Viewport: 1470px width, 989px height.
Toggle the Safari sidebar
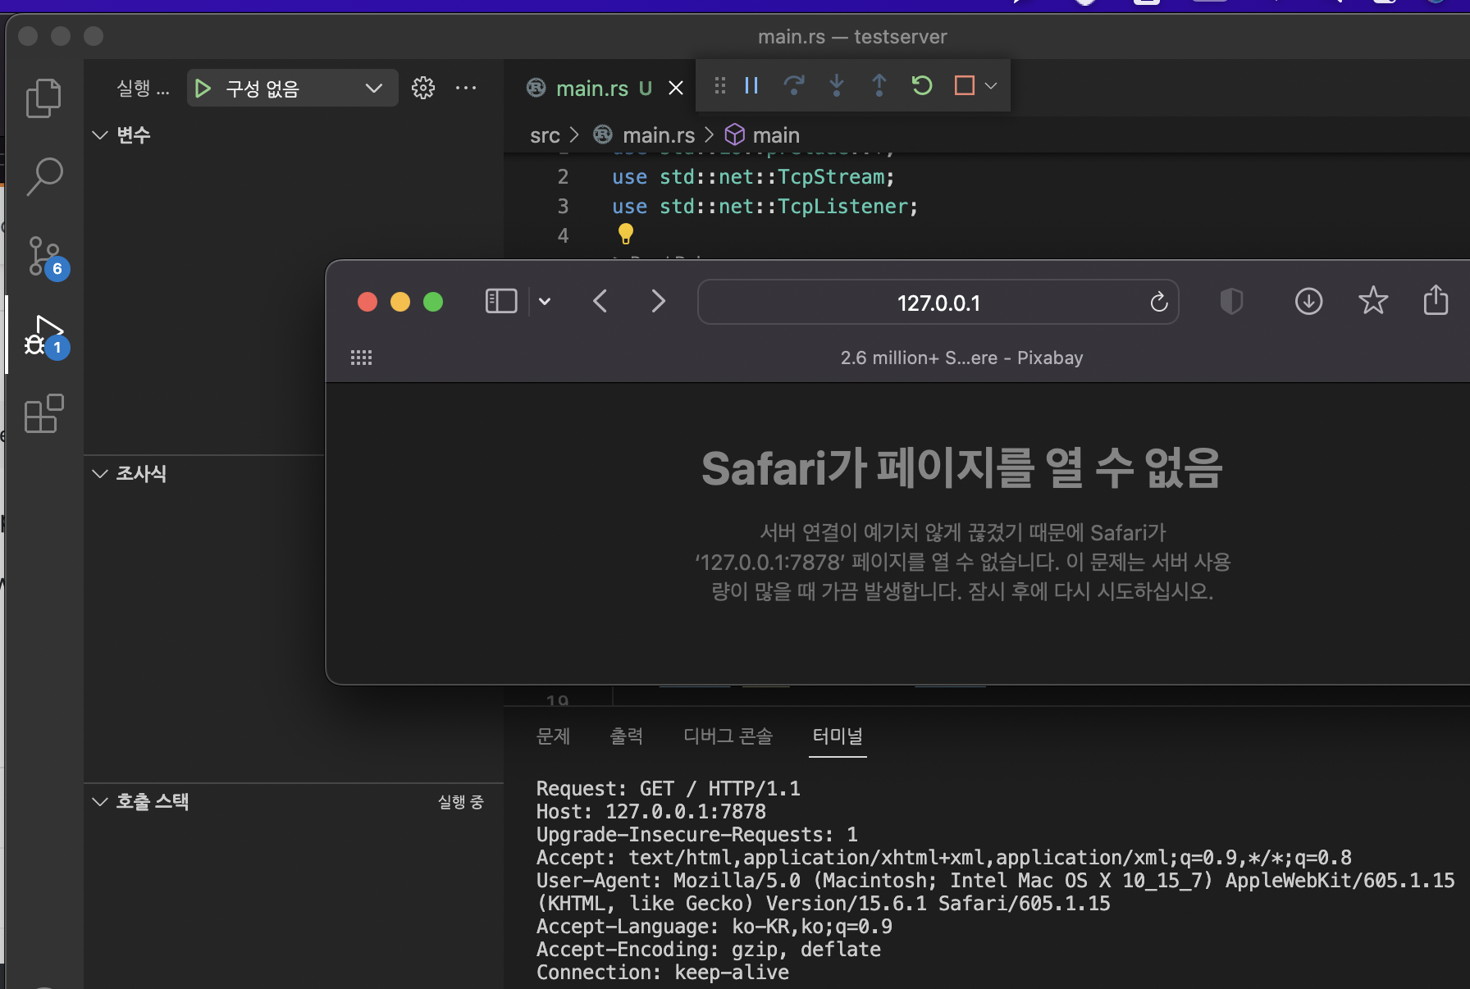[x=501, y=301]
